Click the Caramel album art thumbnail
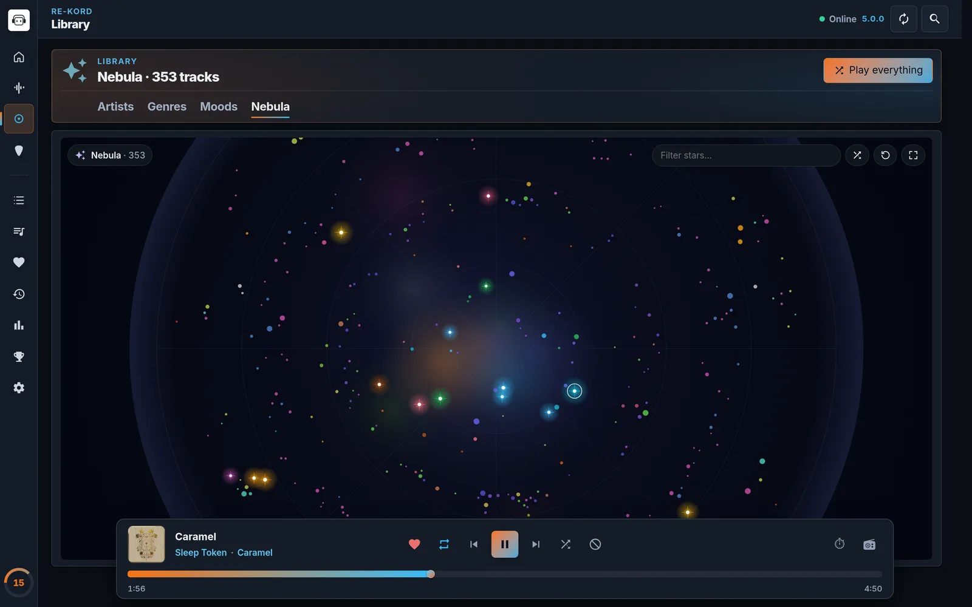The width and height of the screenshot is (972, 607). pyautogui.click(x=146, y=544)
